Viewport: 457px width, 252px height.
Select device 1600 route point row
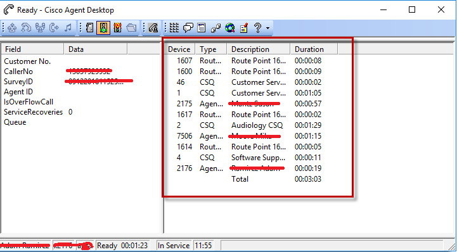pyautogui.click(x=184, y=72)
